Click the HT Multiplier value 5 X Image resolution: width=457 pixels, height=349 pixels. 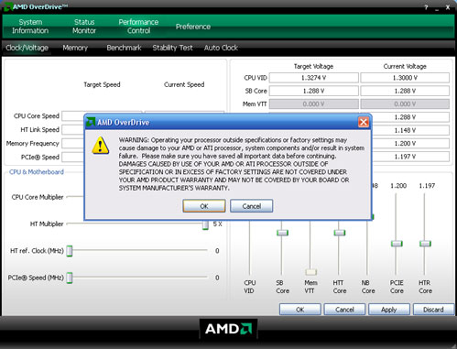click(x=217, y=224)
